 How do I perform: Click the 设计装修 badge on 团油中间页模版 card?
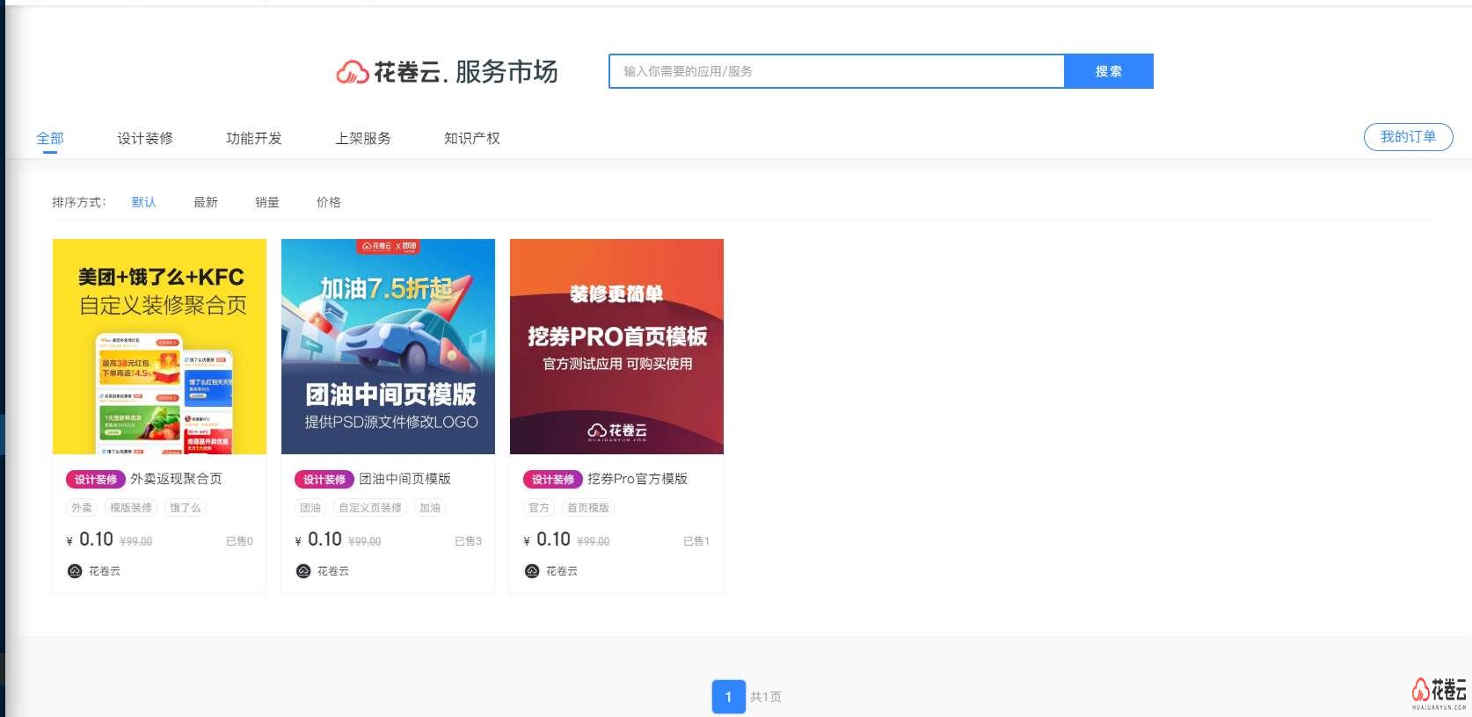[x=324, y=480]
